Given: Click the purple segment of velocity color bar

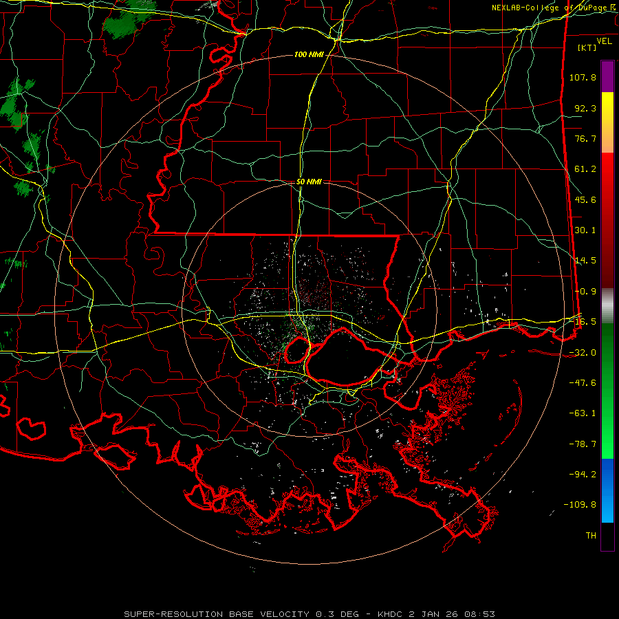Looking at the screenshot, I should click(x=607, y=76).
